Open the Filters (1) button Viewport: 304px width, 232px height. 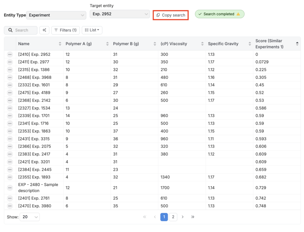tap(65, 30)
